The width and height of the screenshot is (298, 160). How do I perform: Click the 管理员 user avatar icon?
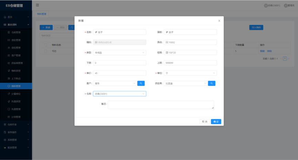click(x=286, y=6)
